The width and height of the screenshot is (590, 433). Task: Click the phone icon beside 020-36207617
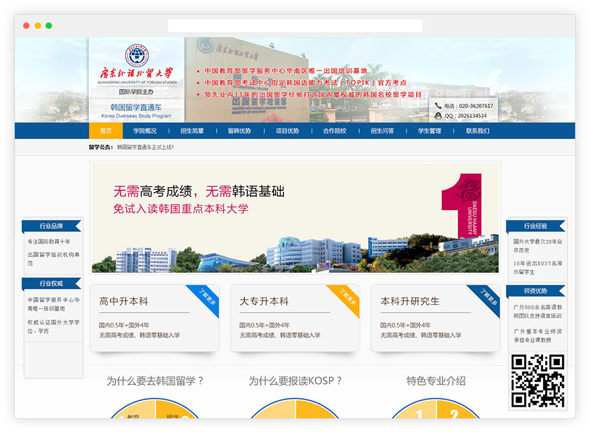438,106
